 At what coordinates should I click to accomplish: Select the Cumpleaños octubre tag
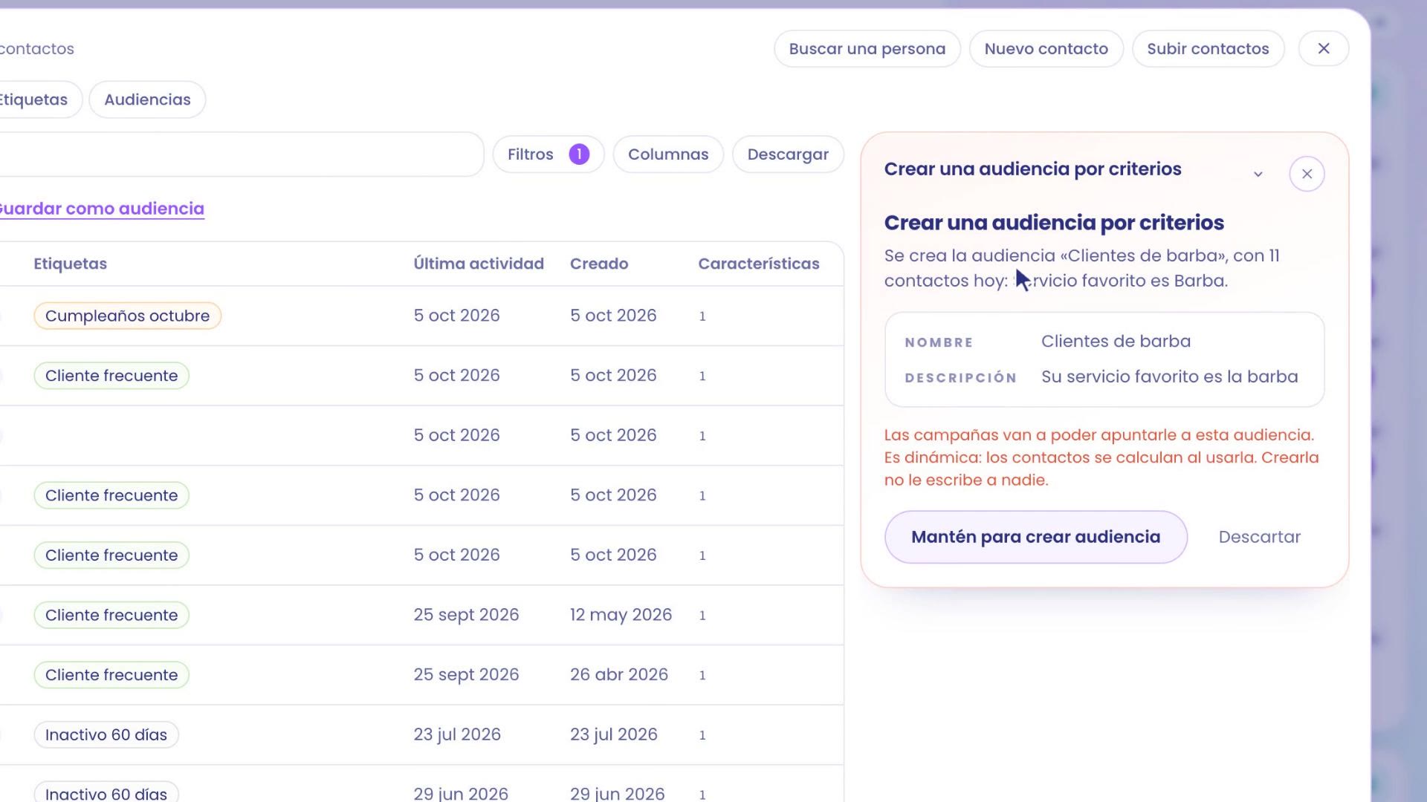[127, 316]
